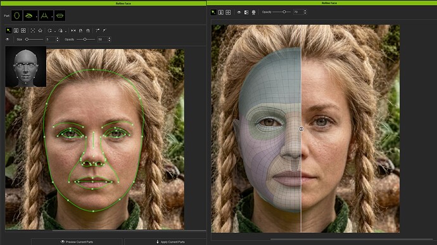
Task: Activate the arrow select tool in left panel
Action: tap(9, 30)
